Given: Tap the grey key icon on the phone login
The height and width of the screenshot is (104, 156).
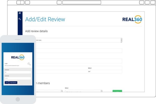Looking at the screenshot, I should (29, 64).
